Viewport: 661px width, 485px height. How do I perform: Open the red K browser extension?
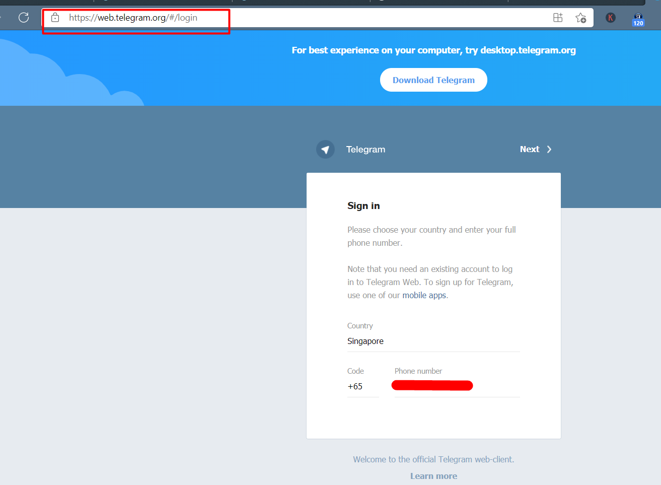coord(611,18)
